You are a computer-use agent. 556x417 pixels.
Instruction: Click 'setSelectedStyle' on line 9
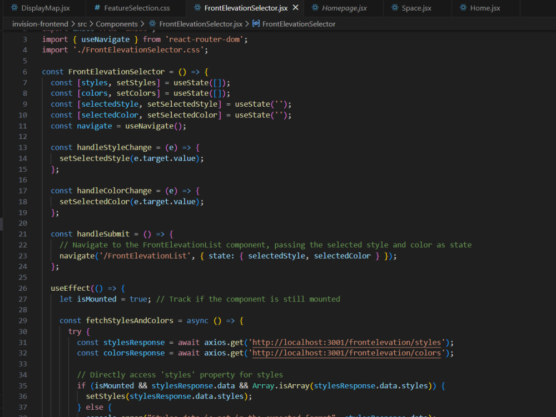tap(182, 105)
